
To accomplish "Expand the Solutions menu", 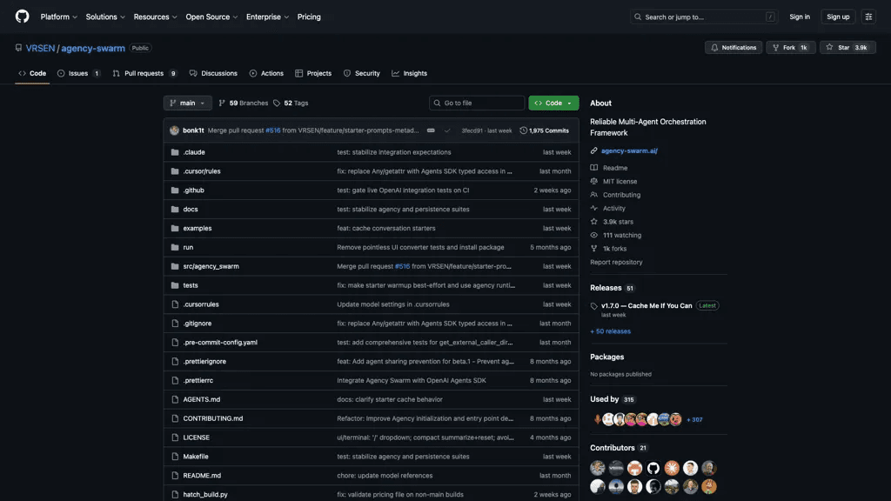I will [x=105, y=17].
